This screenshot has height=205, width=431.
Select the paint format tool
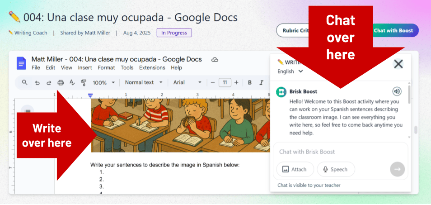pos(84,82)
